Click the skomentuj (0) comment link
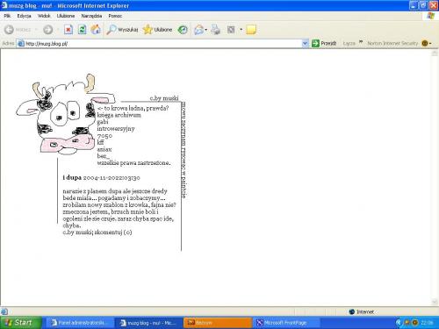This screenshot has height=329, width=439. [x=113, y=232]
